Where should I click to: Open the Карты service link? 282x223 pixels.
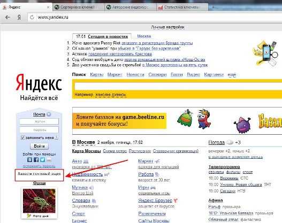(x=96, y=74)
